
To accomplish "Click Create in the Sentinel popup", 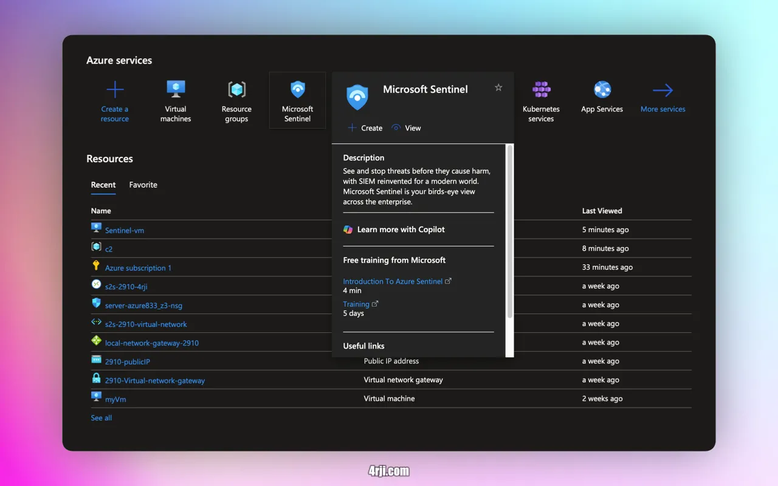I will pos(365,128).
